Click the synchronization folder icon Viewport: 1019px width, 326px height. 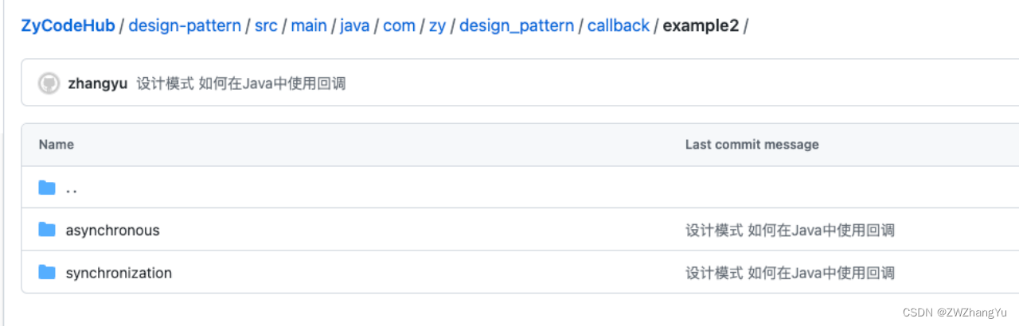coord(47,273)
